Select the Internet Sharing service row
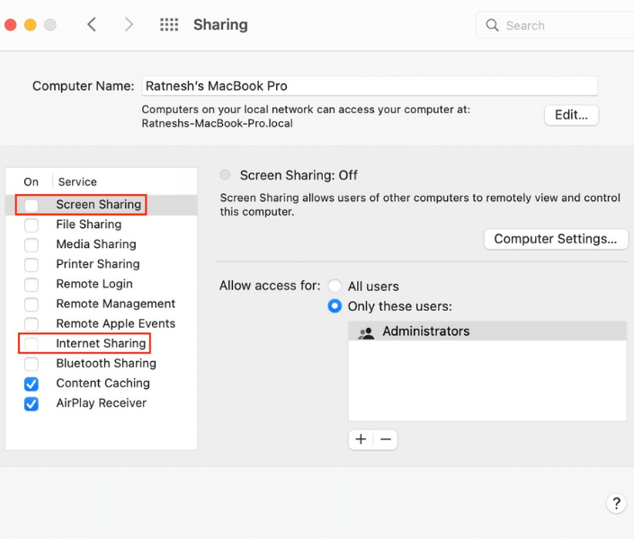Viewport: 634px width, 539px height. tap(101, 343)
